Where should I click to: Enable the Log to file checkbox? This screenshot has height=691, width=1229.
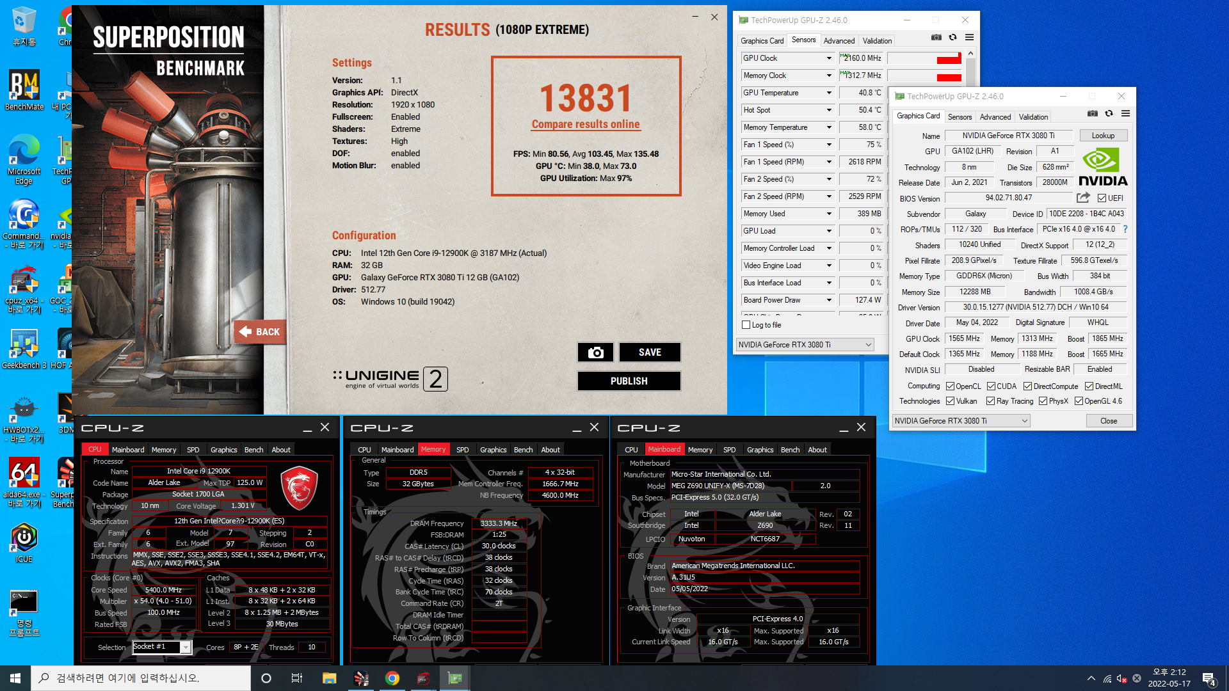(746, 325)
